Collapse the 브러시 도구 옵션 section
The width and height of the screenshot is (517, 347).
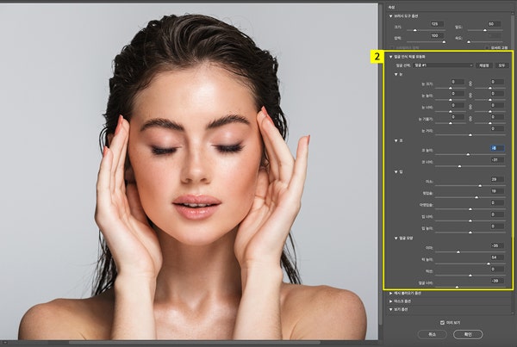390,15
